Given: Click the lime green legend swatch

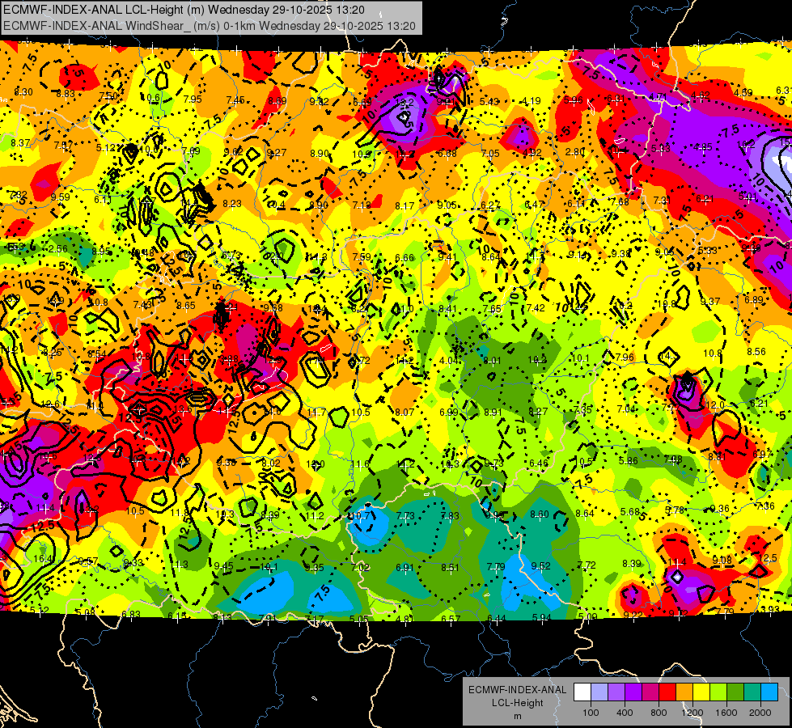Looking at the screenshot, I should (718, 692).
